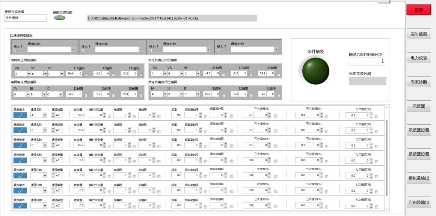Toggle 录波激活 for channel C row
The width and height of the screenshot is (436, 216).
pos(20,145)
